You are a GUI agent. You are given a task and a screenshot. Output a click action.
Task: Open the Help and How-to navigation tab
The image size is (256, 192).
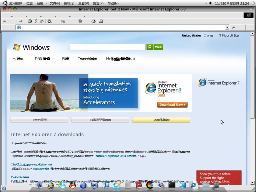click(120, 59)
